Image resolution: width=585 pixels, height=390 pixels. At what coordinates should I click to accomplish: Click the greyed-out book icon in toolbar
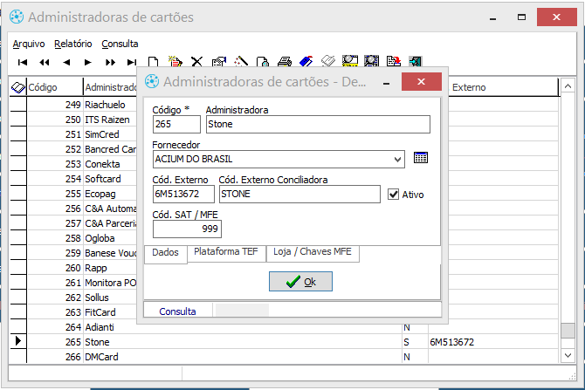[328, 61]
